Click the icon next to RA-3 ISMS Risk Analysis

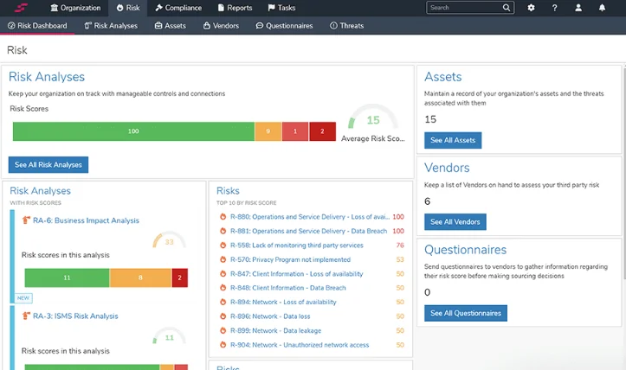pyautogui.click(x=26, y=316)
